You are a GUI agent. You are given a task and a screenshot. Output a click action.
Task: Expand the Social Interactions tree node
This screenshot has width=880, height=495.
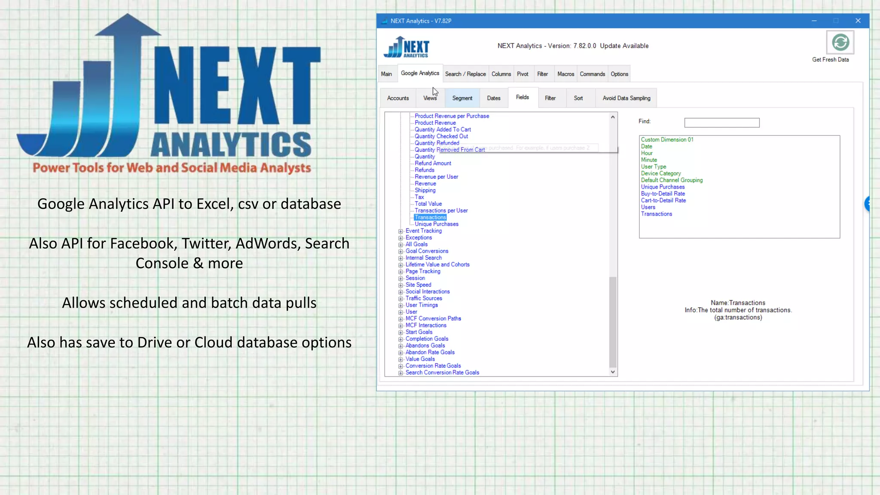click(x=400, y=292)
